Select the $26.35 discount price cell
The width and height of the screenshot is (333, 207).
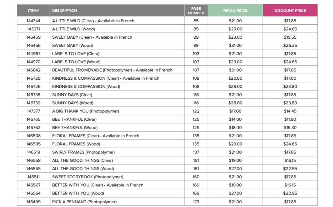tap(290, 46)
